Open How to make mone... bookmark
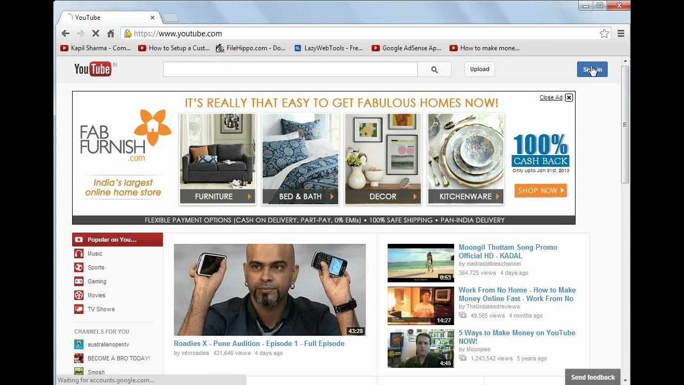Image resolution: width=684 pixels, height=385 pixels. 485,48
